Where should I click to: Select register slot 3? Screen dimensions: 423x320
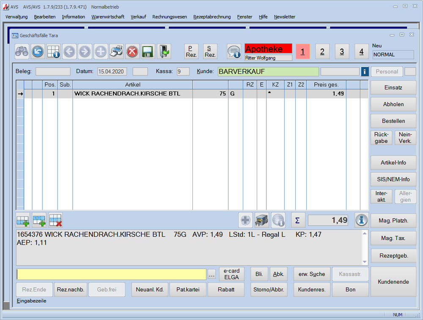342,52
